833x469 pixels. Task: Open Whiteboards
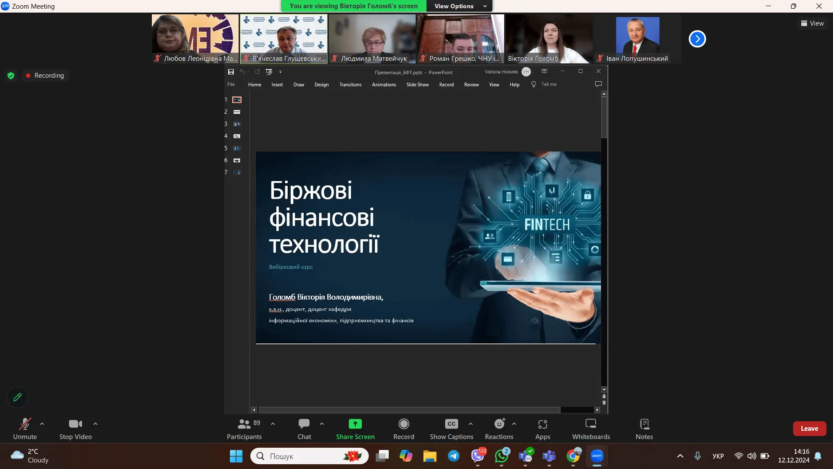tap(590, 424)
